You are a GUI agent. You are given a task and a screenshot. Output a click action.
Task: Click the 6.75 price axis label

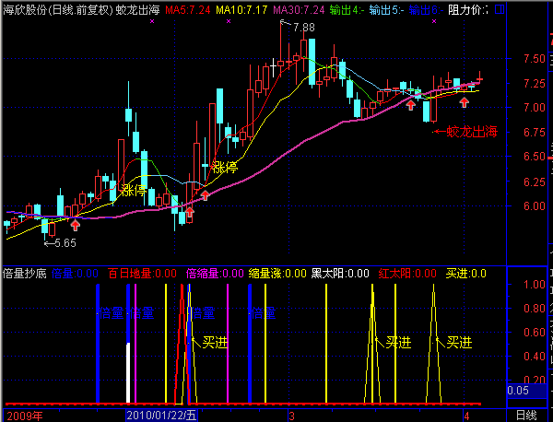(535, 132)
